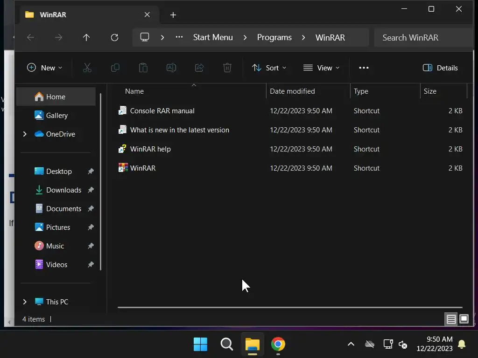
Task: Select the What is new file icon
Action: (x=123, y=130)
